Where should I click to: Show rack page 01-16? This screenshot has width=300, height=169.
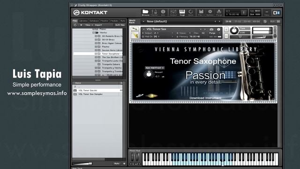[x=229, y=22]
